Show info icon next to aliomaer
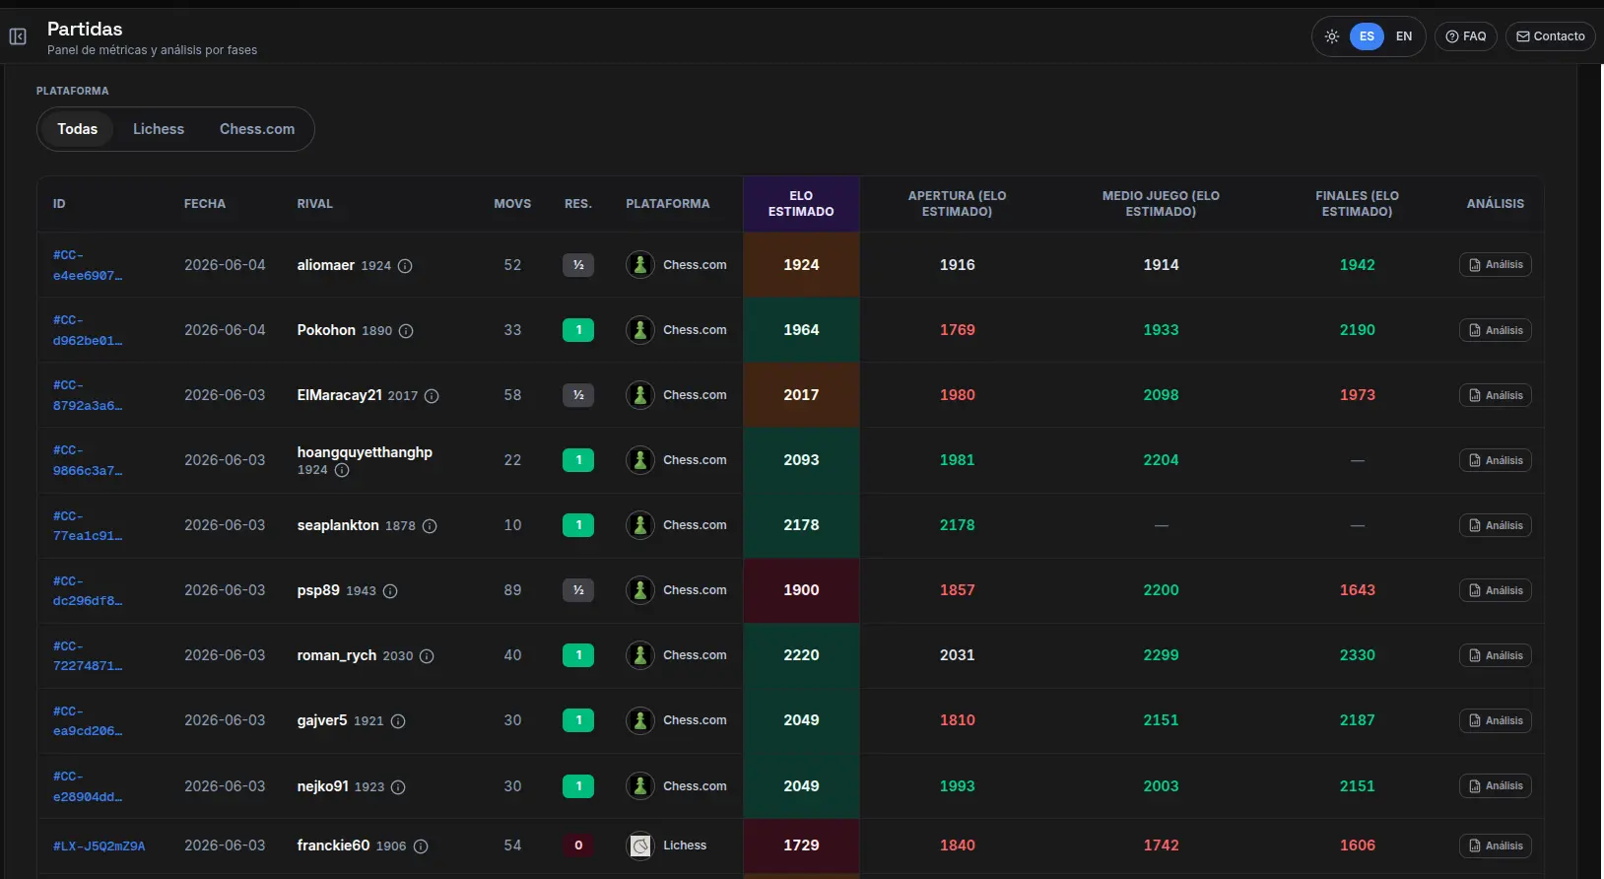This screenshot has width=1604, height=879. (405, 266)
